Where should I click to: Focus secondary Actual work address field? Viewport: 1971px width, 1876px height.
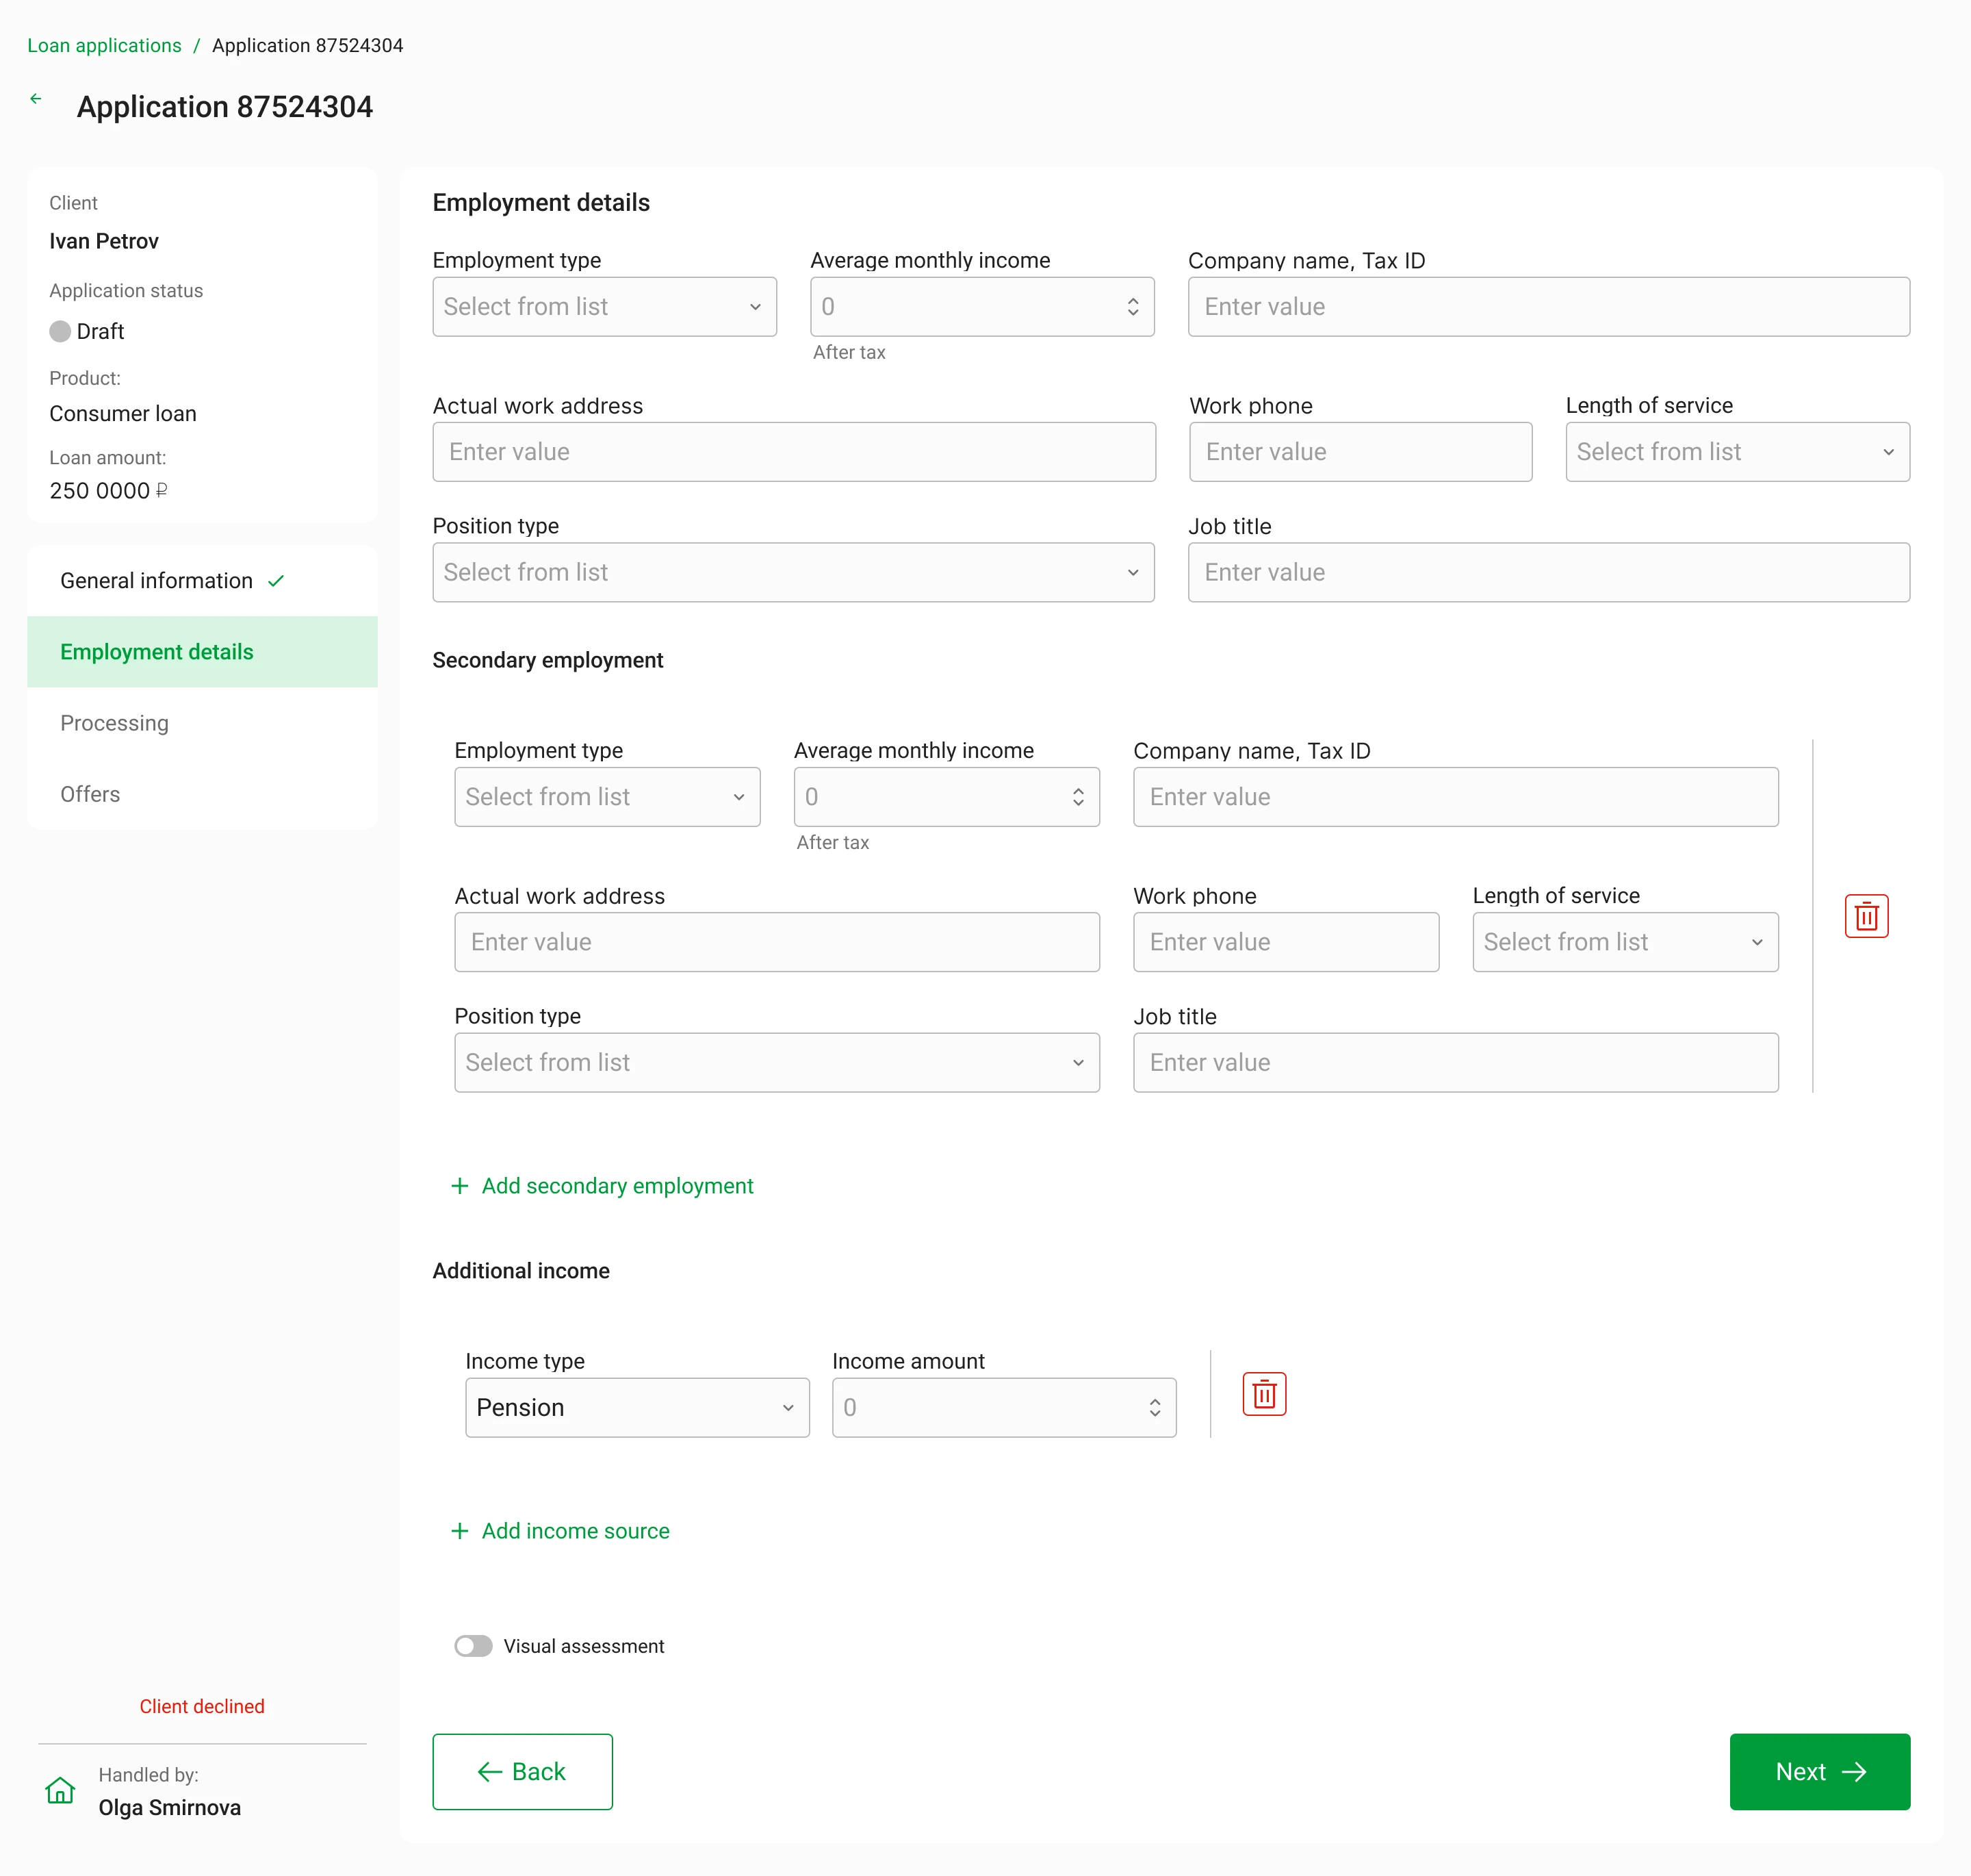pos(777,942)
